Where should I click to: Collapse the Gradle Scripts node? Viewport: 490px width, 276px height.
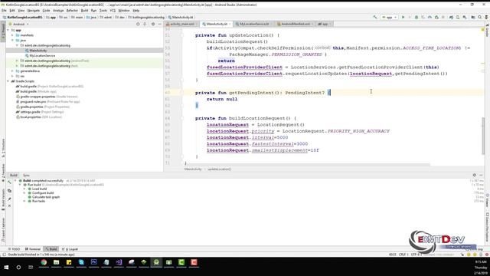pyautogui.click(x=8, y=81)
